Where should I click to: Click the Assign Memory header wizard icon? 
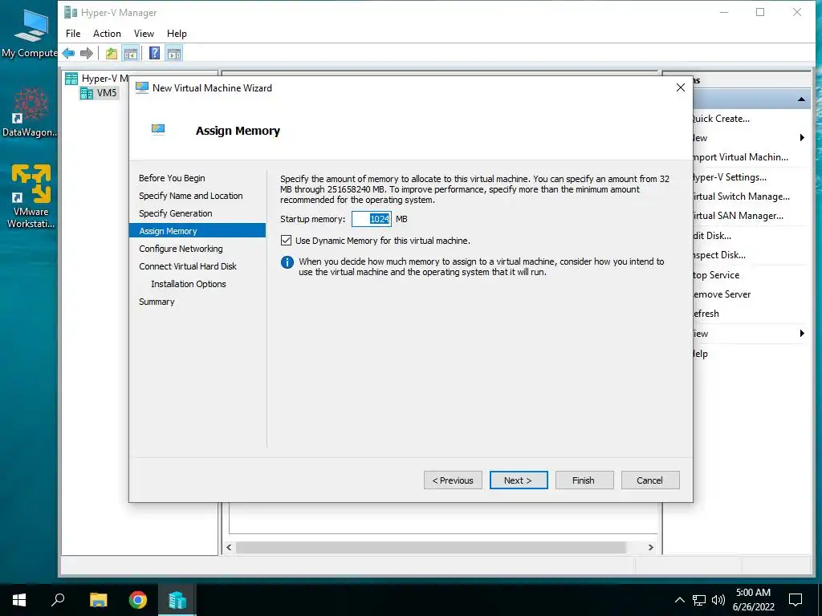(158, 129)
